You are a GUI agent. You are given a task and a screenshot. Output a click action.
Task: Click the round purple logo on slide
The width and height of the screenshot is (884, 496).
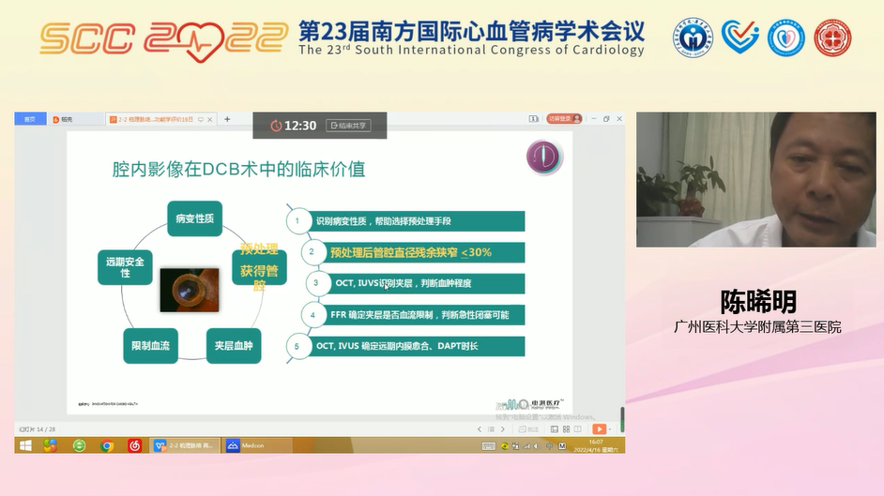(544, 158)
